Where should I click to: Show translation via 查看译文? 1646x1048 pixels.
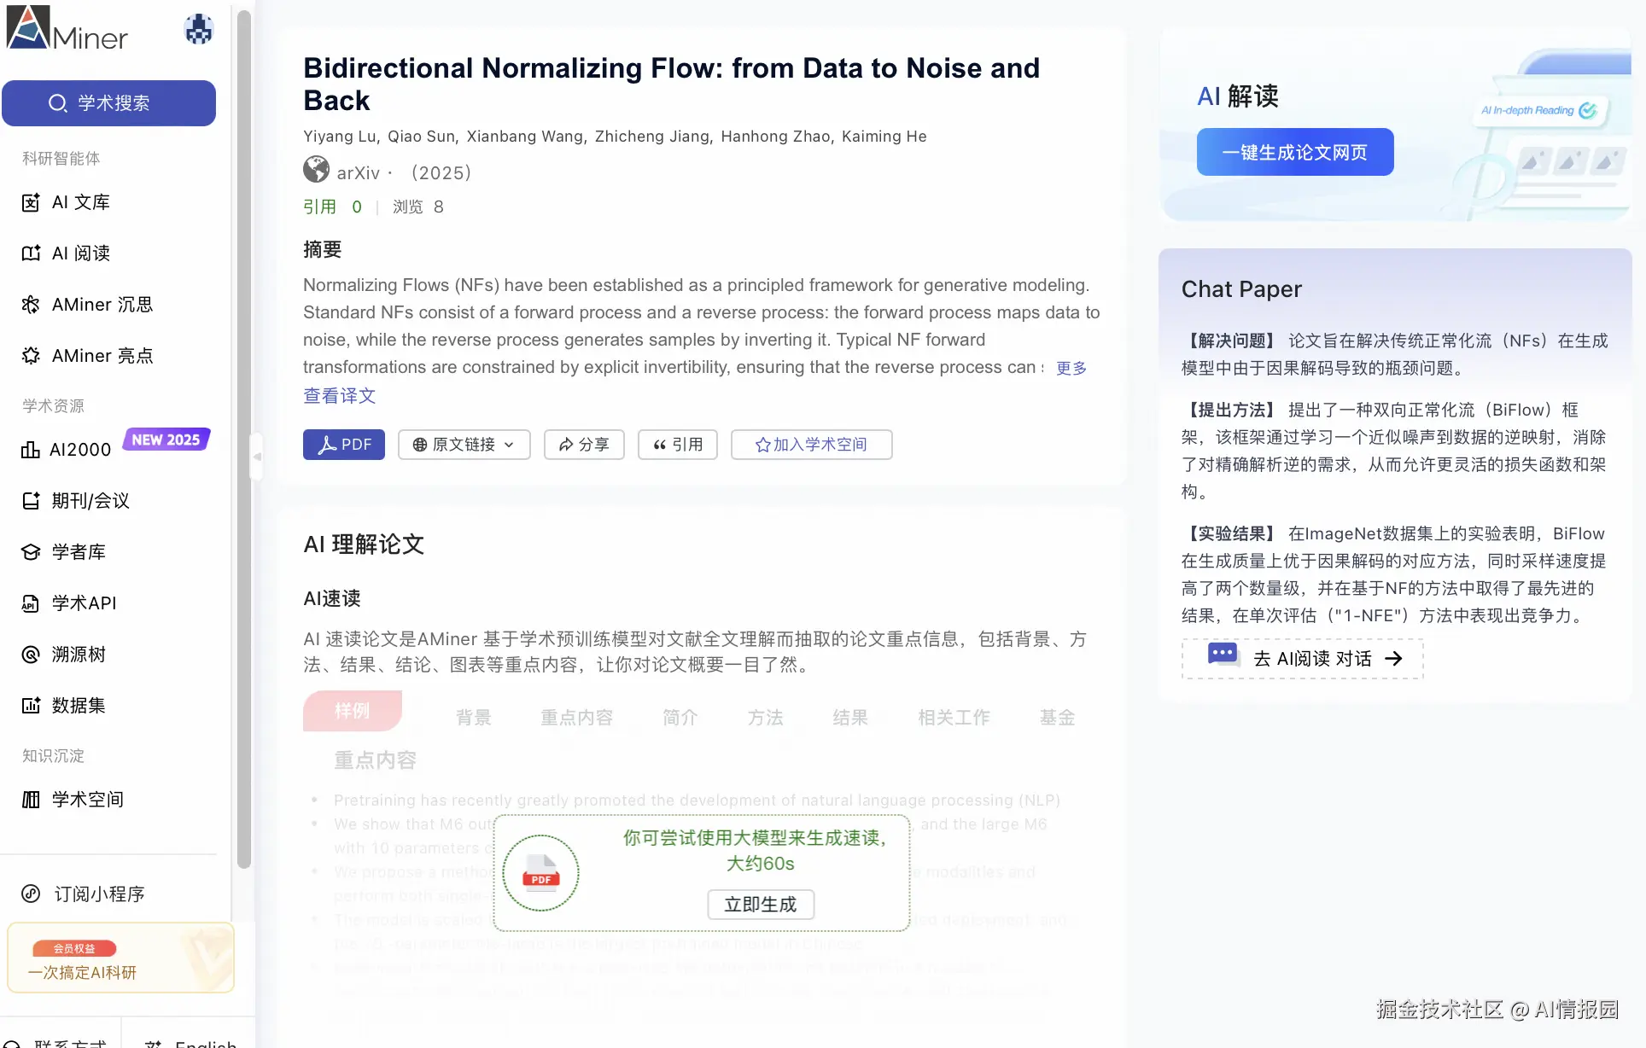click(339, 396)
